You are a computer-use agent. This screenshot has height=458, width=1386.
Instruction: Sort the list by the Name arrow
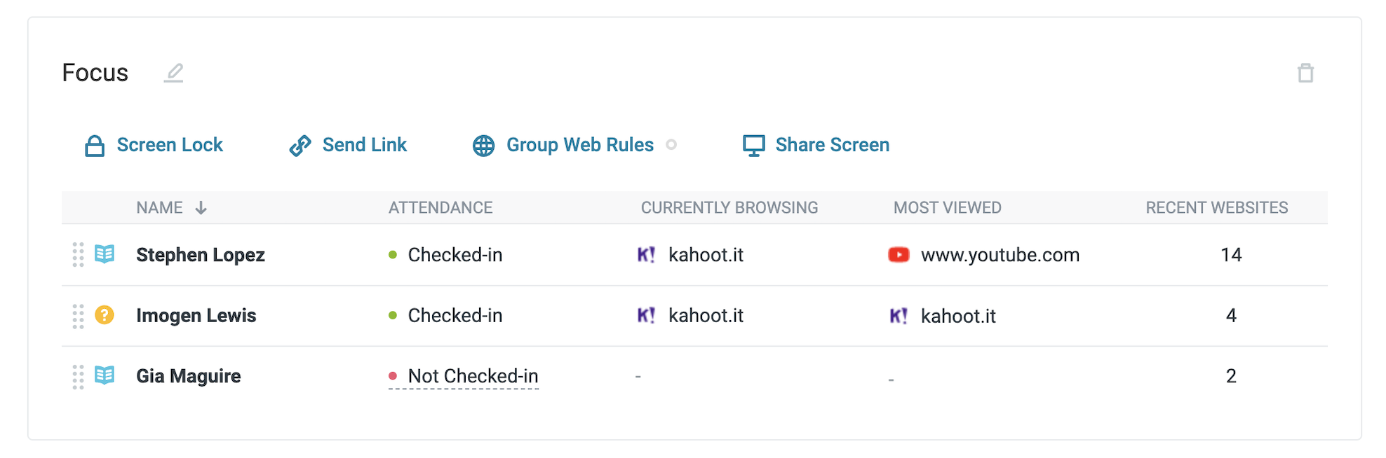point(201,208)
